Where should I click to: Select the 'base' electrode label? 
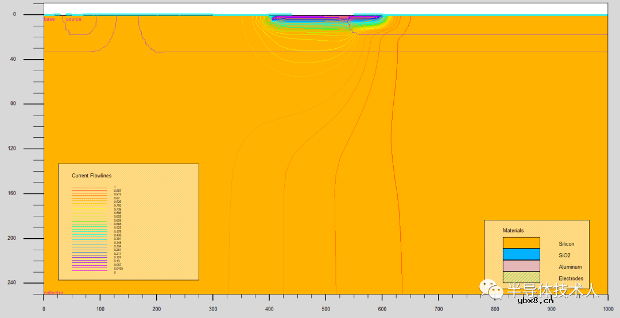pyautogui.click(x=50, y=20)
